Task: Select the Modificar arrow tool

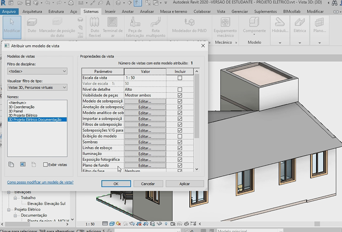Action: (x=12, y=24)
